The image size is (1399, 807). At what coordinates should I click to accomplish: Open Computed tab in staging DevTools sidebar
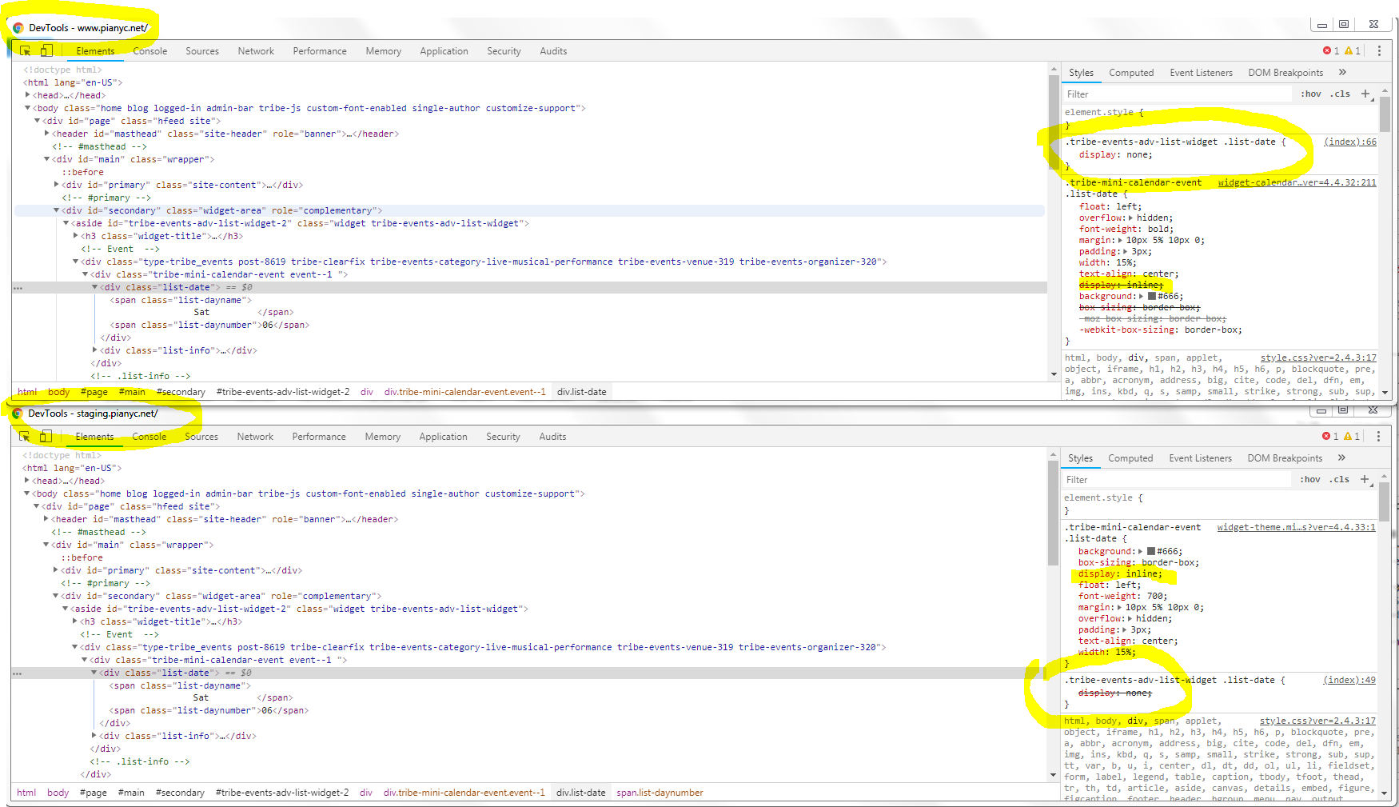[1130, 458]
